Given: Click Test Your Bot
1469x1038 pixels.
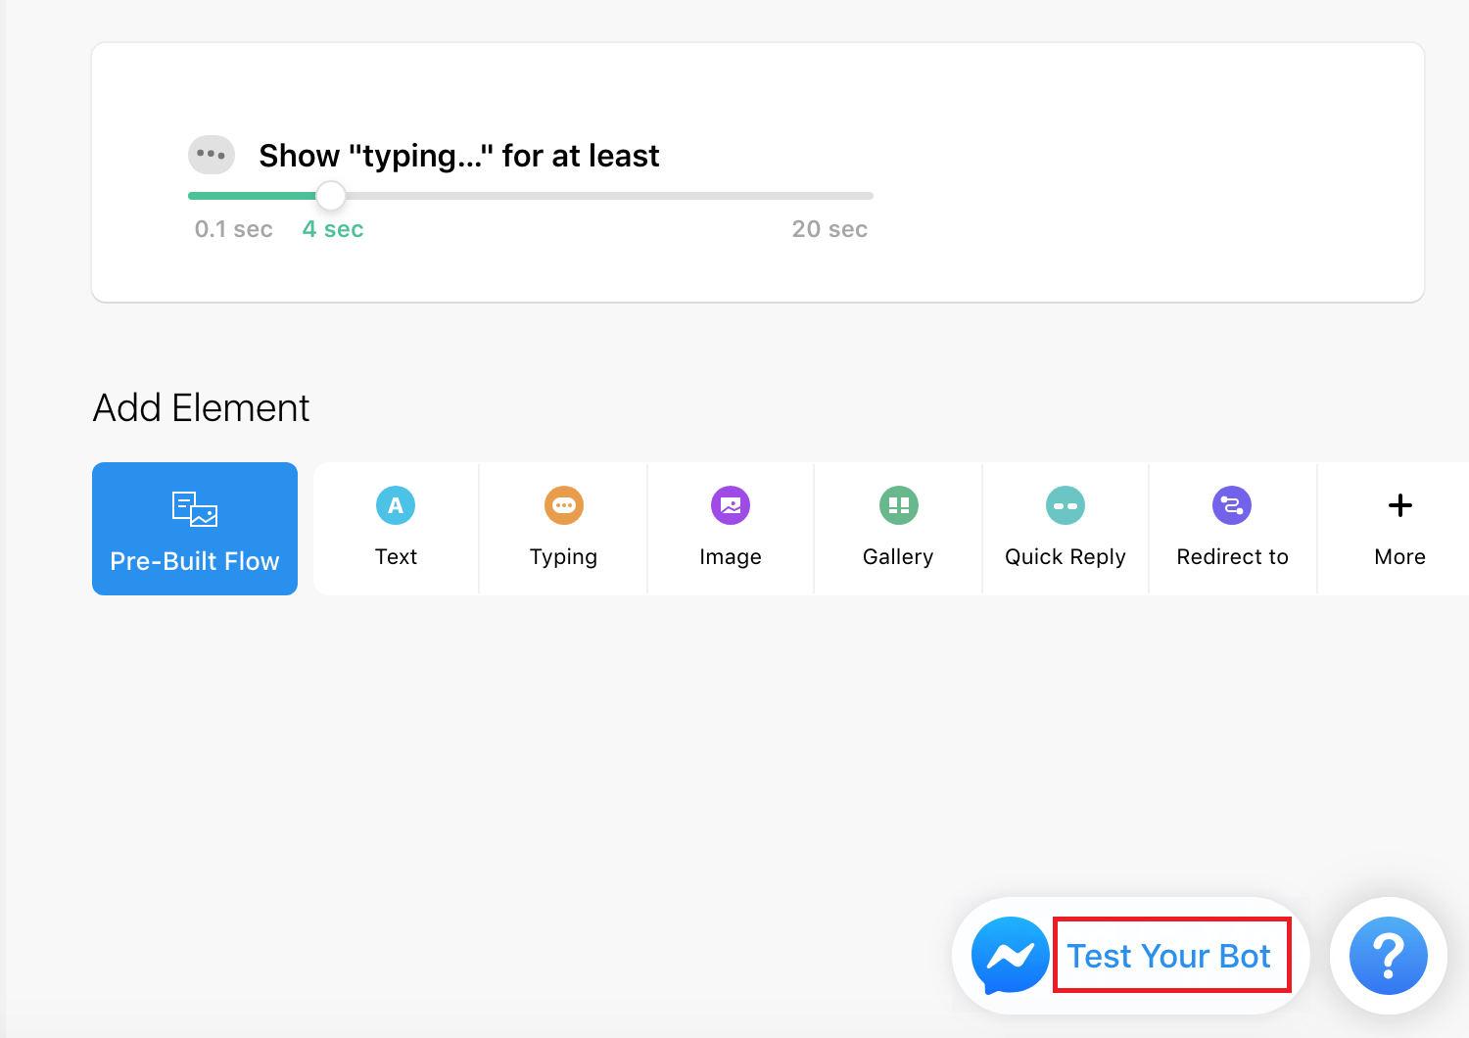Looking at the screenshot, I should pyautogui.click(x=1171, y=956).
